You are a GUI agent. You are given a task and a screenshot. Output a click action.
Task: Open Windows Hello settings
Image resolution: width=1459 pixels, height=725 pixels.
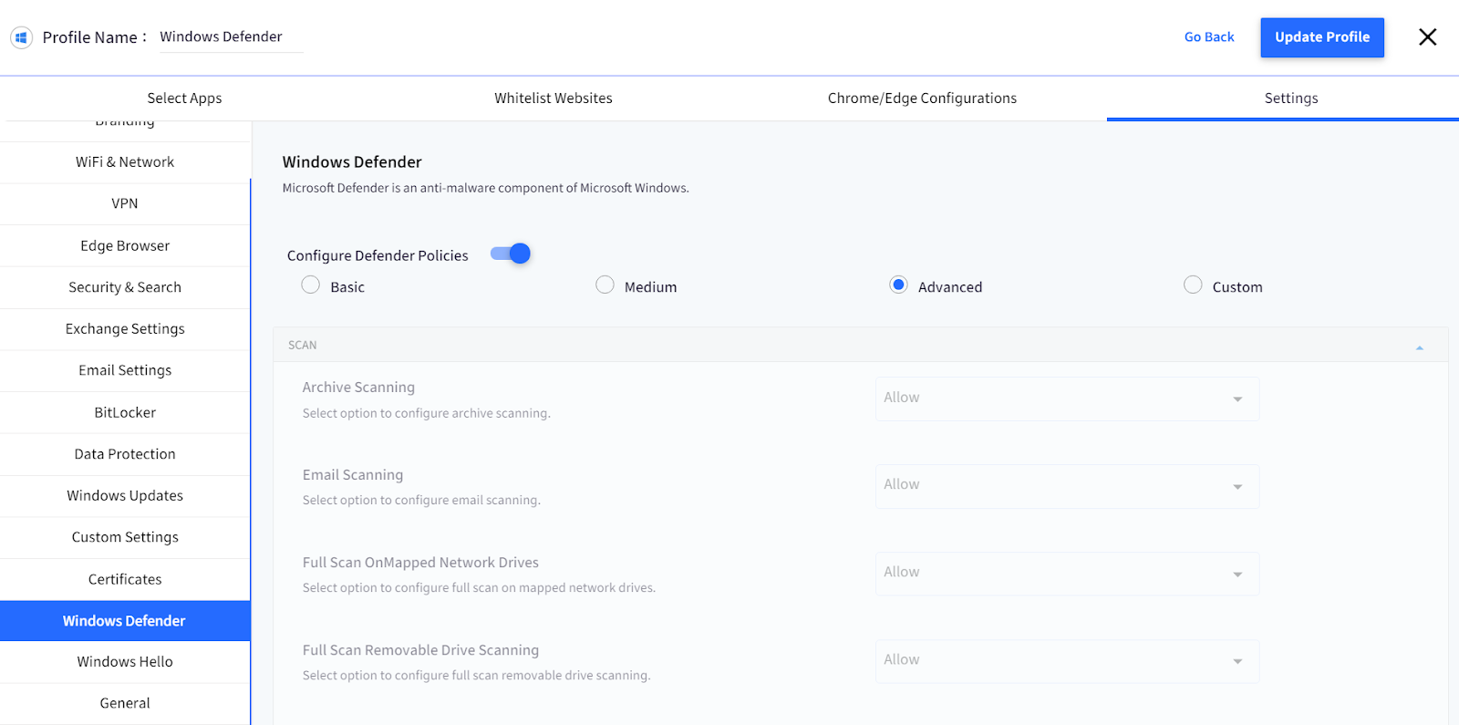pos(125,662)
